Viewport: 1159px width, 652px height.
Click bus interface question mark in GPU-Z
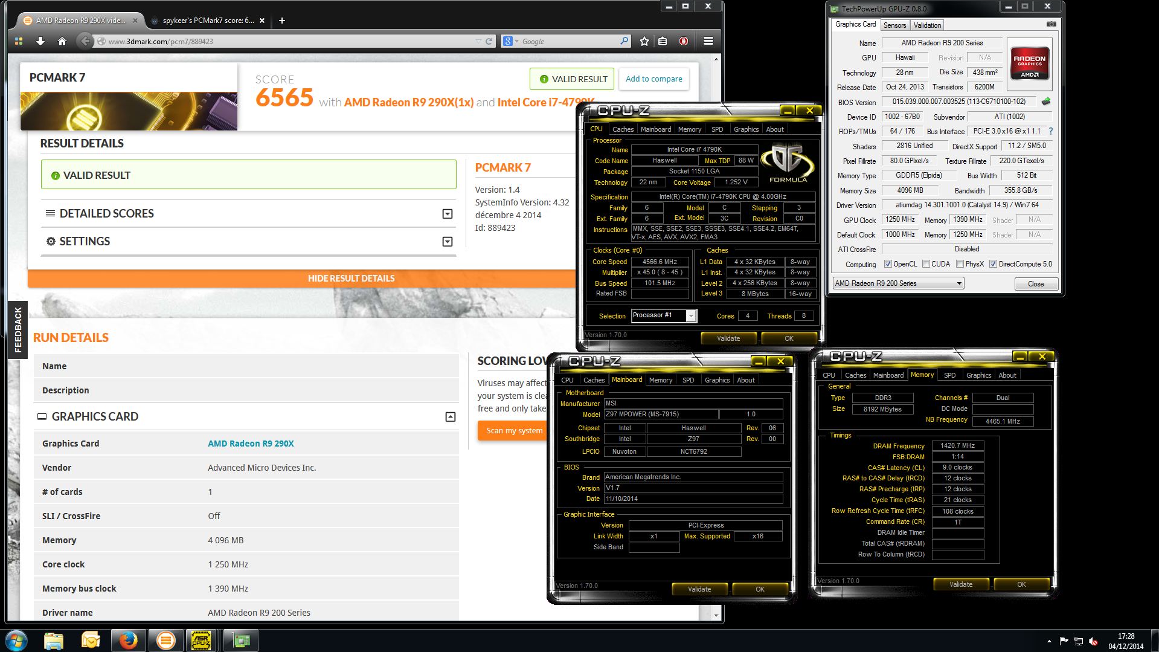[x=1051, y=131]
